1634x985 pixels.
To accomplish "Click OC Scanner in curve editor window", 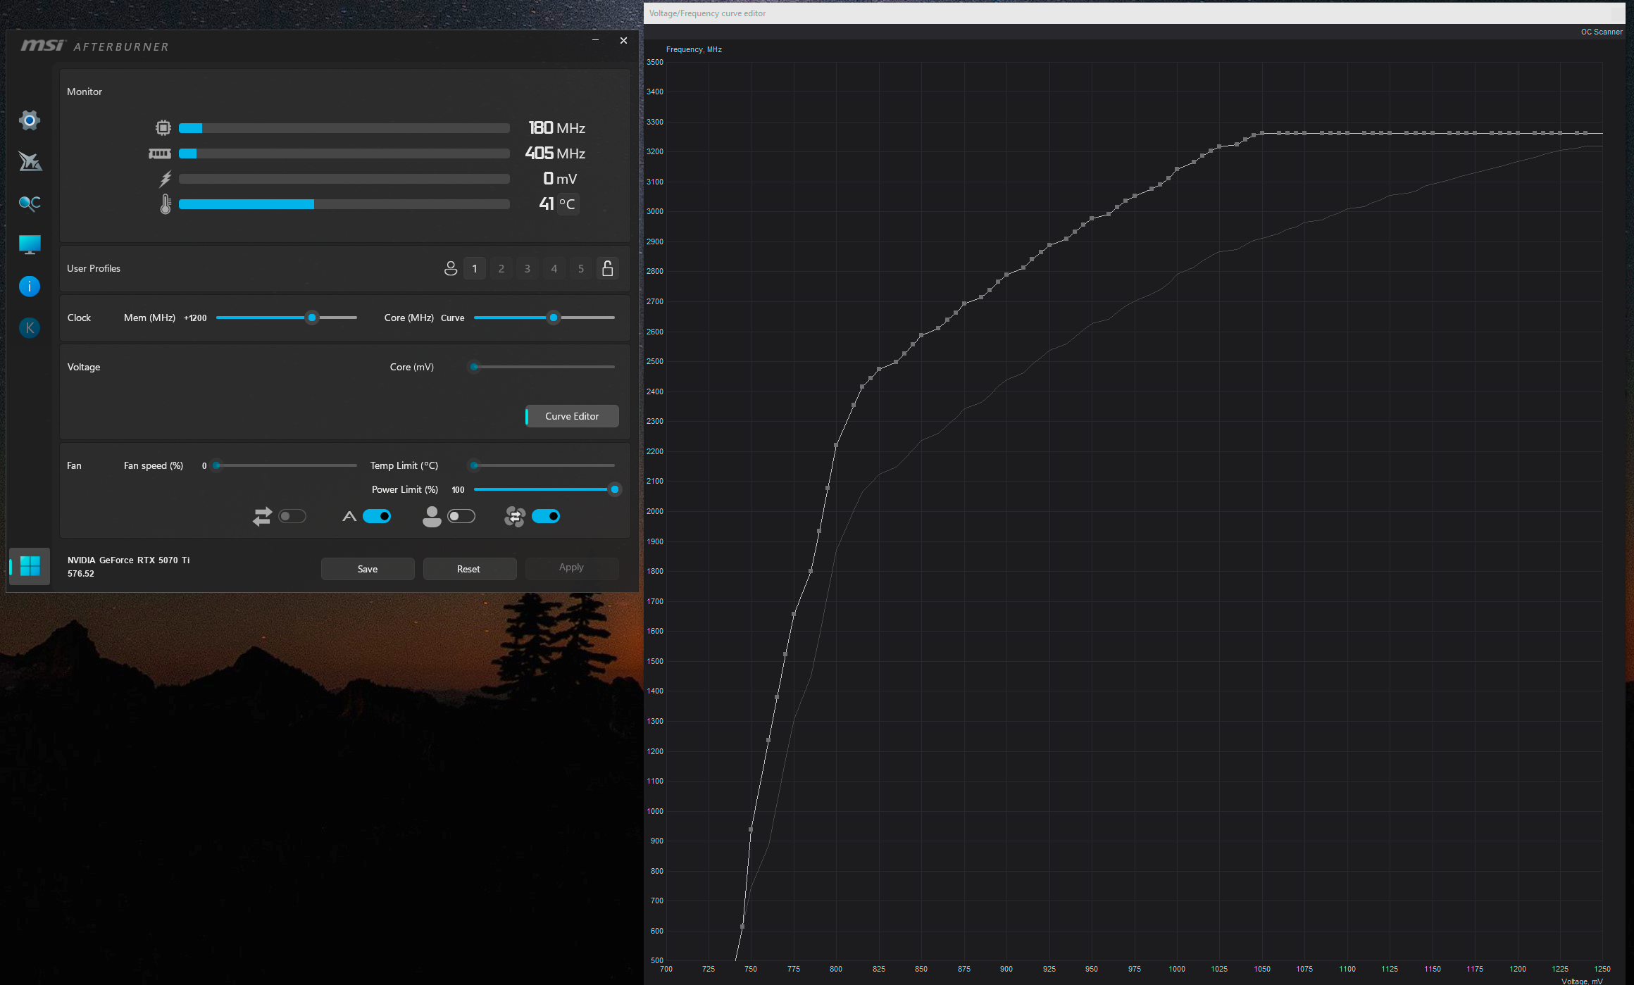I will coord(1601,32).
